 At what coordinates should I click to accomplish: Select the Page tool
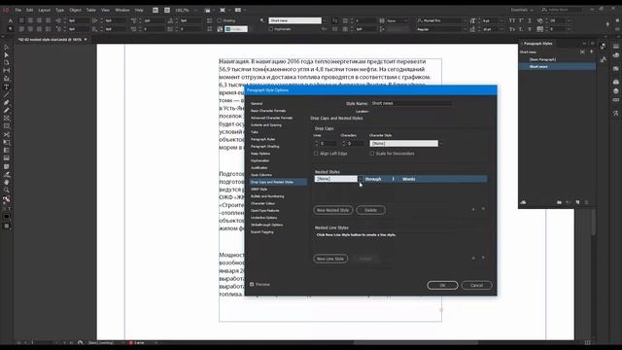pos(7,62)
